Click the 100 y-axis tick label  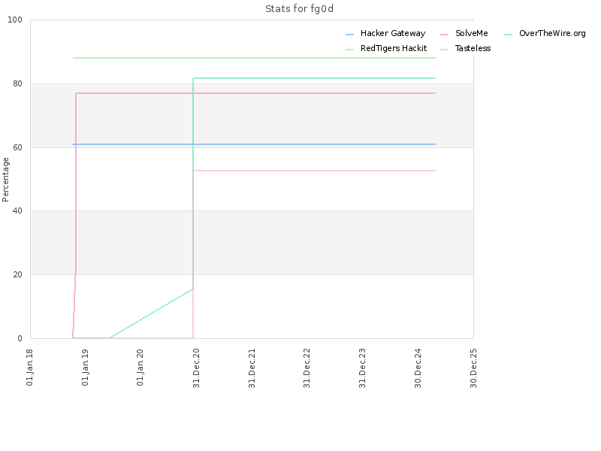pos(15,20)
